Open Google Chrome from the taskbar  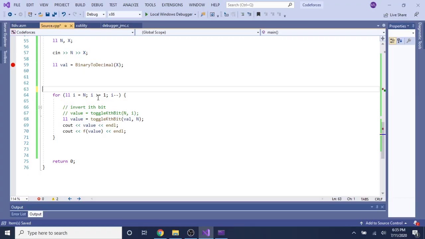coord(160,233)
